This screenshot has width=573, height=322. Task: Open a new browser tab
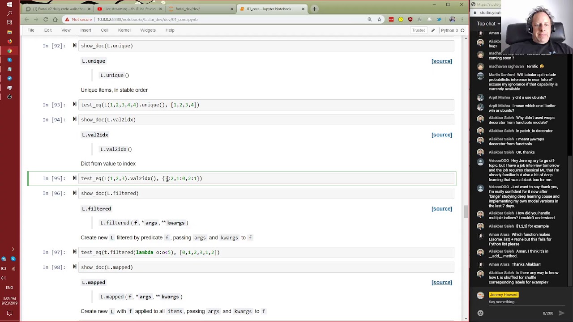(x=314, y=9)
